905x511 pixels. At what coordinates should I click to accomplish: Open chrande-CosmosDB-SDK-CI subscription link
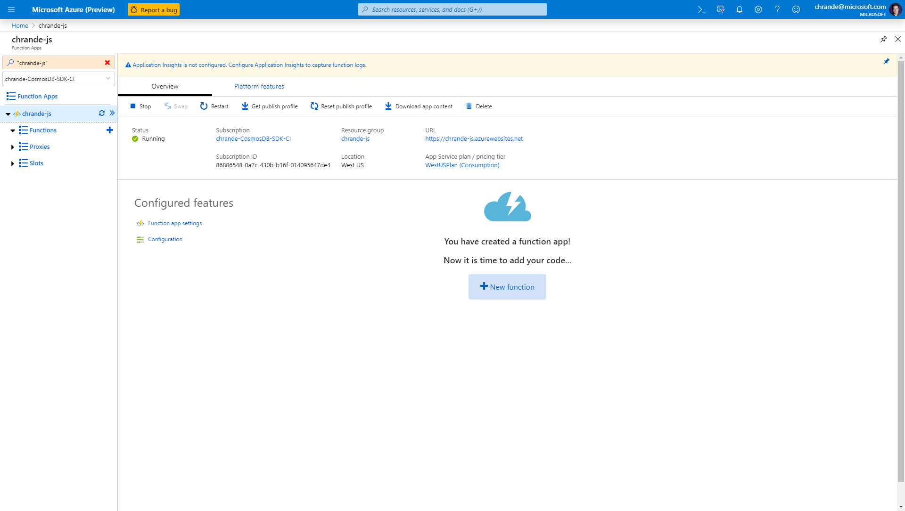[x=253, y=138]
